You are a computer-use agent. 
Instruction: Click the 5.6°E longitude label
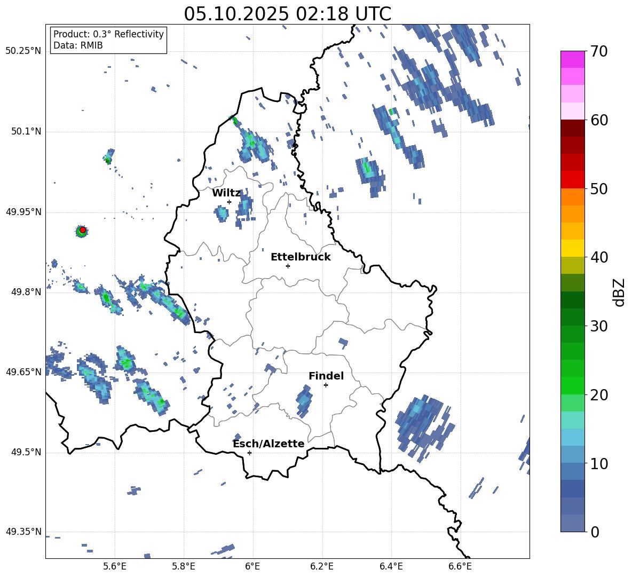pos(115,567)
